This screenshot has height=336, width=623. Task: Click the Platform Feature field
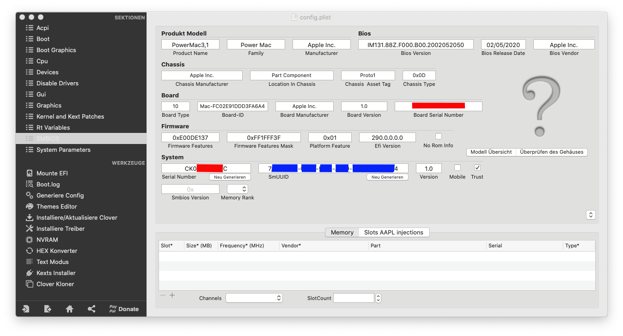click(x=330, y=138)
